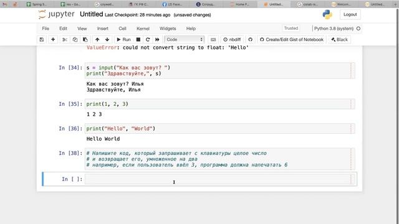Click the kernel idle status circle
The image size is (399, 224).
pyautogui.click(x=358, y=29)
